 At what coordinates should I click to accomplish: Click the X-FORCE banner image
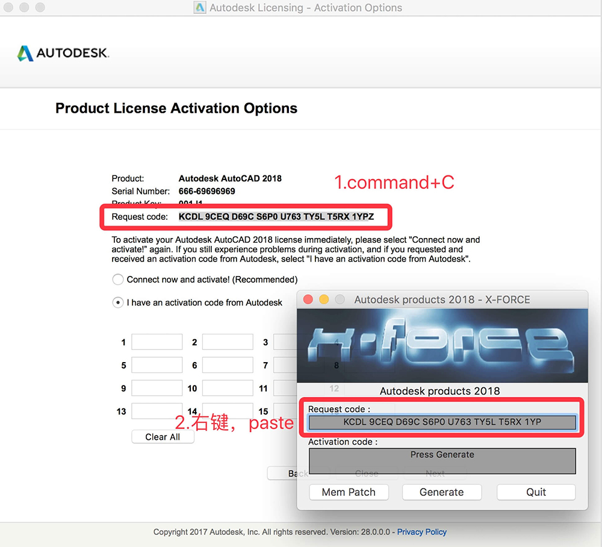point(442,345)
